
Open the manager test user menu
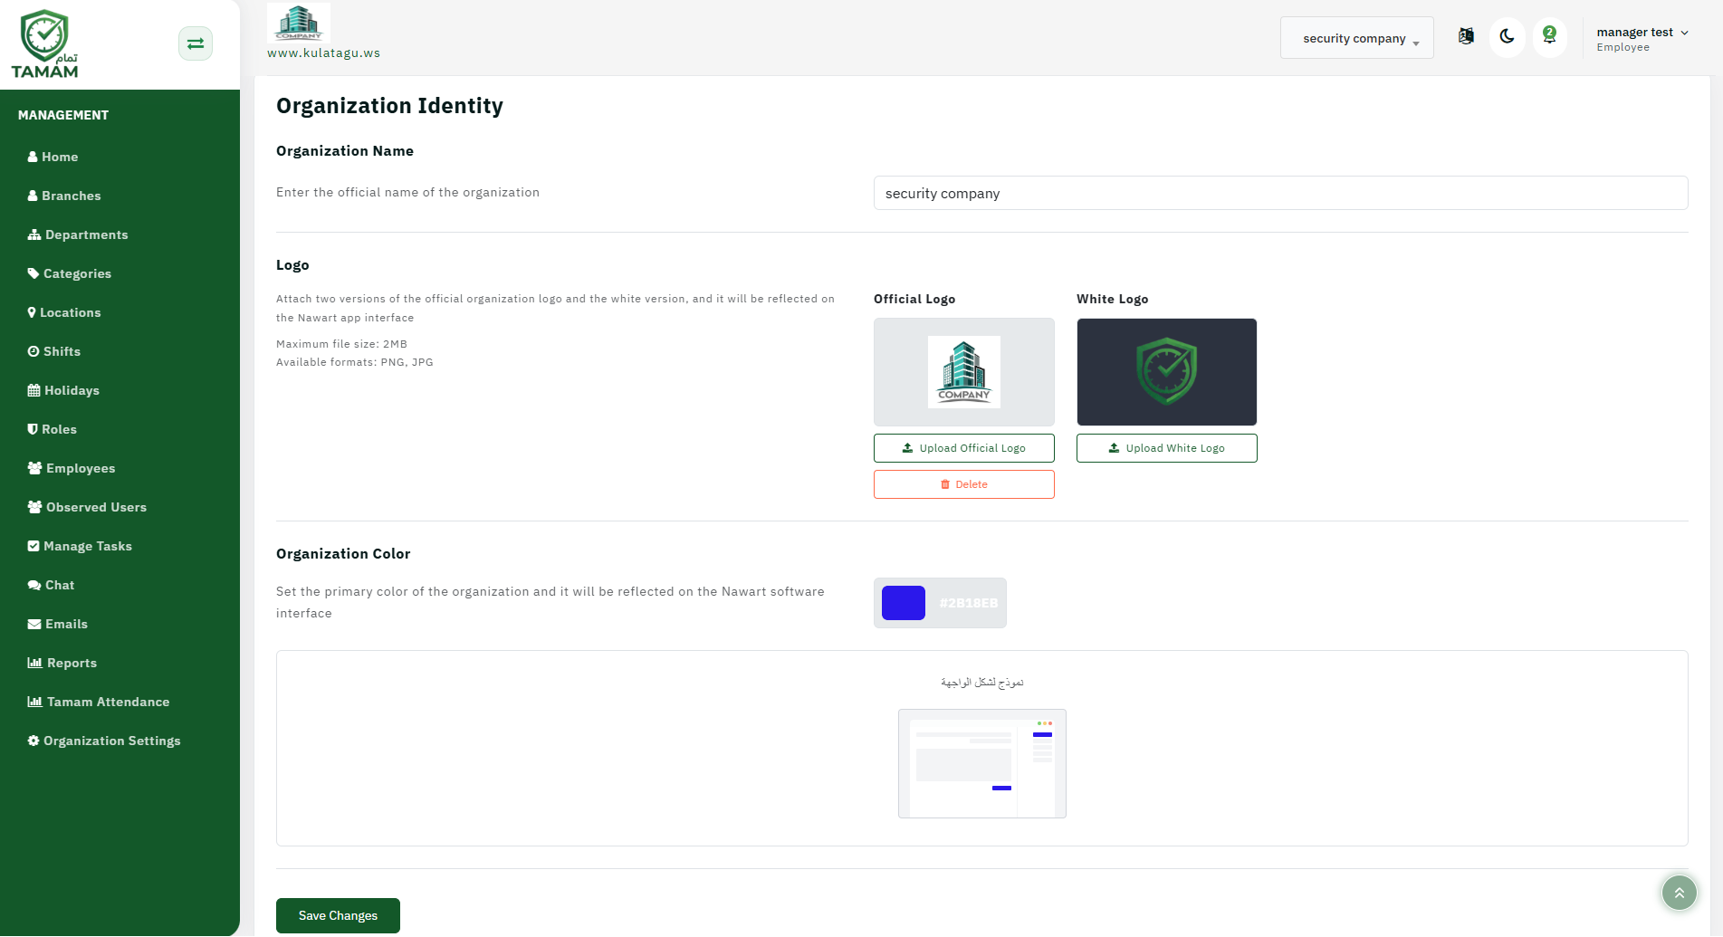click(x=1642, y=38)
